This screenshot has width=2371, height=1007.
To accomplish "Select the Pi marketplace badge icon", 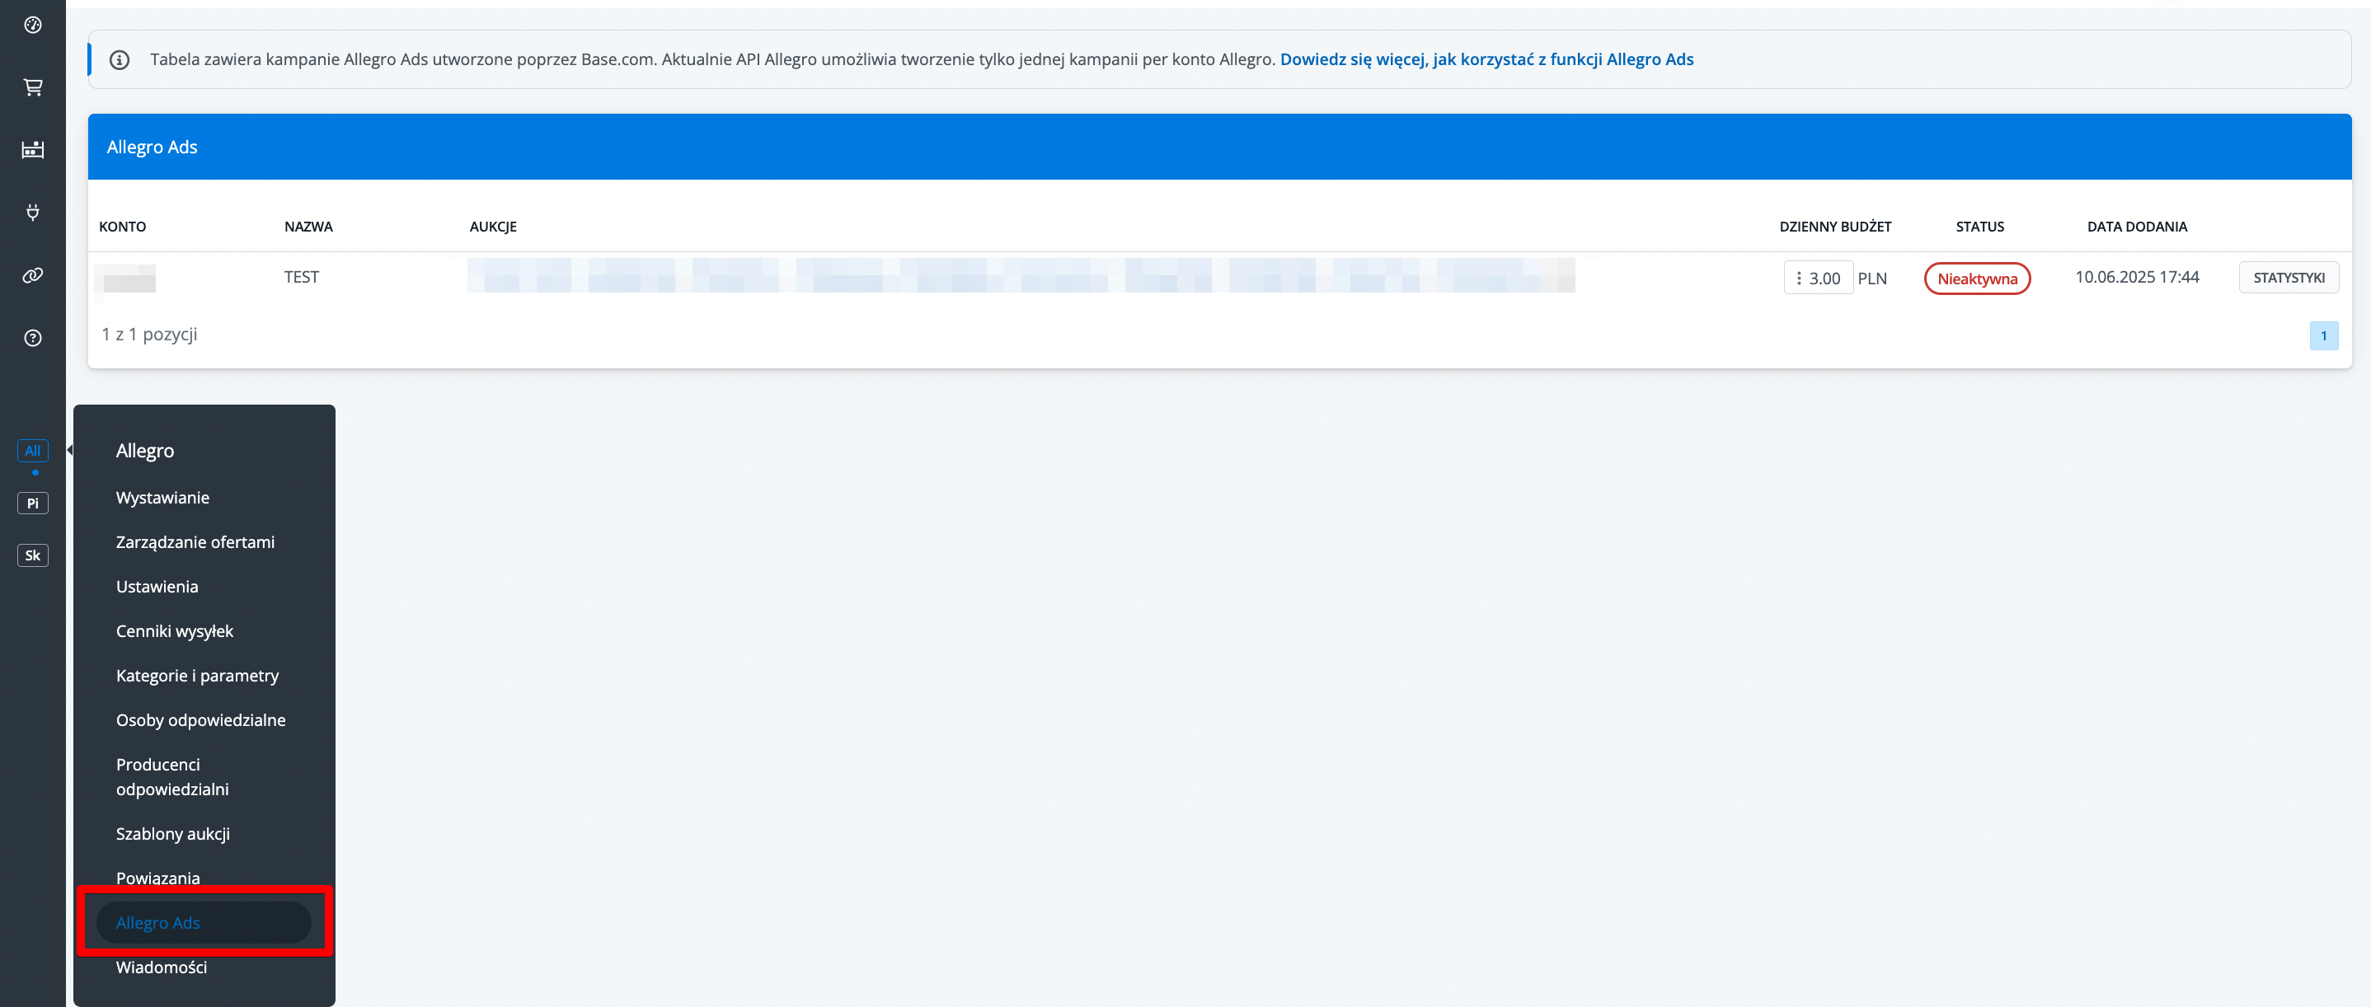I will 32,503.
